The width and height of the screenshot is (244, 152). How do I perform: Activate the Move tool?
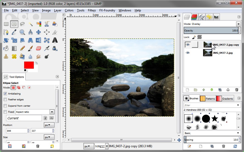(x=39, y=32)
